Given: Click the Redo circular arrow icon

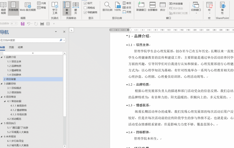Looking at the screenshot, I should pos(36,24).
